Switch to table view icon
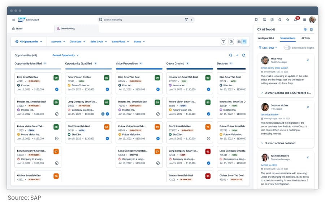The width and height of the screenshot is (325, 207). pos(239,41)
